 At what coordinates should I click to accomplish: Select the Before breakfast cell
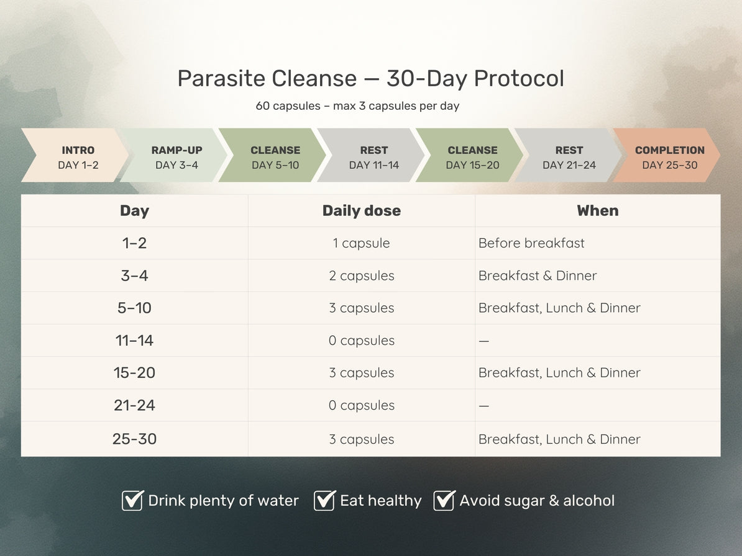531,243
